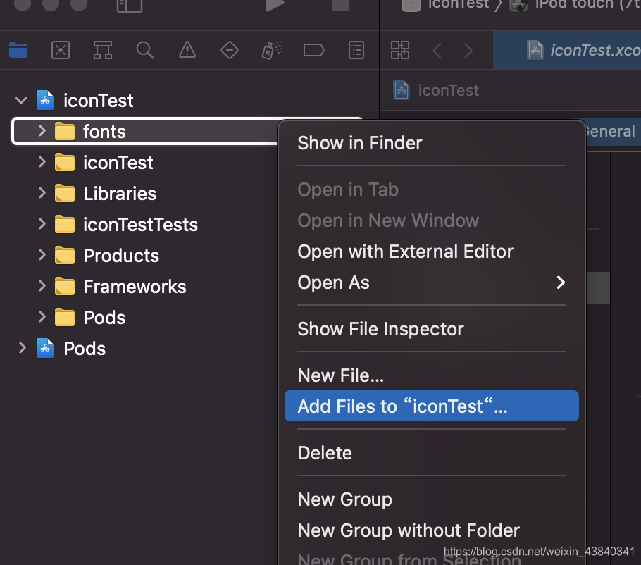Toggle the navigator sidebar visibility

coord(130,6)
